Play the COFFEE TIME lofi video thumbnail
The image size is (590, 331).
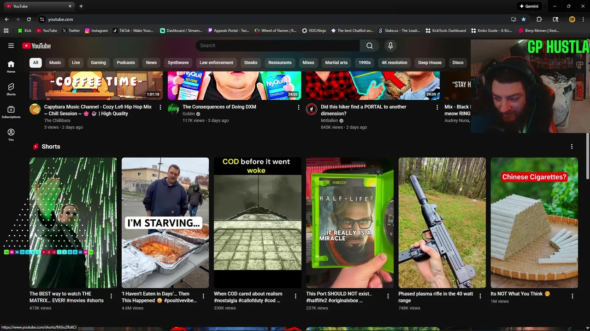(96, 86)
